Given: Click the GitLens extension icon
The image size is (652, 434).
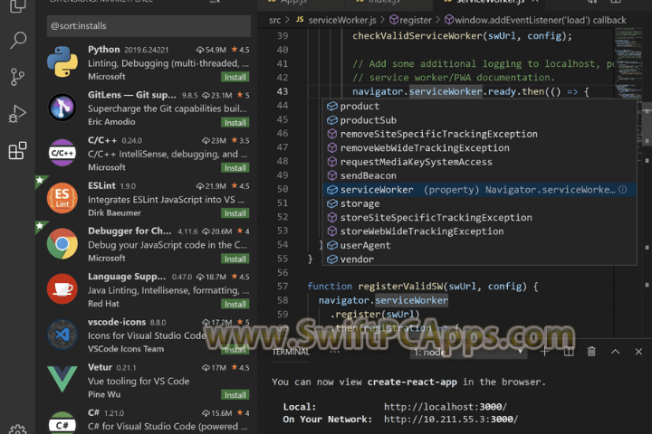Looking at the screenshot, I should 62,108.
